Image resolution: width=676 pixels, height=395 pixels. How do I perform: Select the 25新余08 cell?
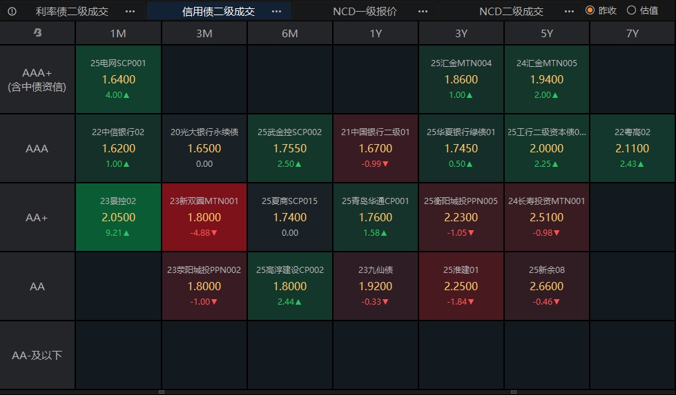547,286
